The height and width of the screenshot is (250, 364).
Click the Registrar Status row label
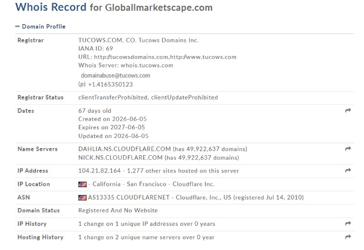point(40,97)
